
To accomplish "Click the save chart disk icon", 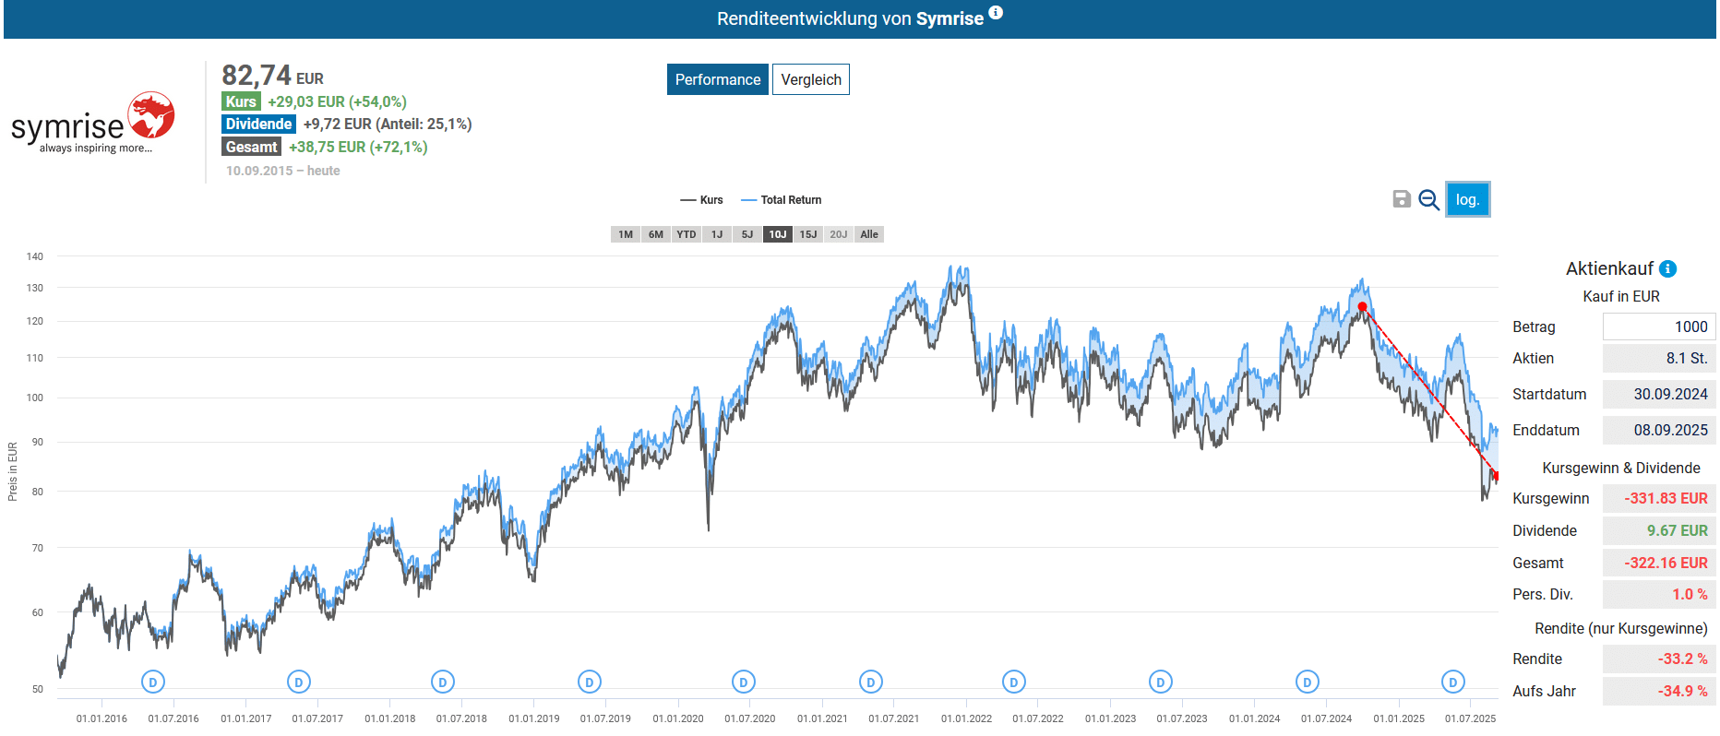I will pyautogui.click(x=1401, y=199).
